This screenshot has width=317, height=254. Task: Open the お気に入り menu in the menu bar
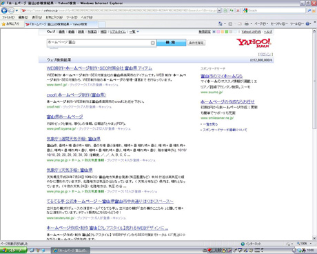54,17
